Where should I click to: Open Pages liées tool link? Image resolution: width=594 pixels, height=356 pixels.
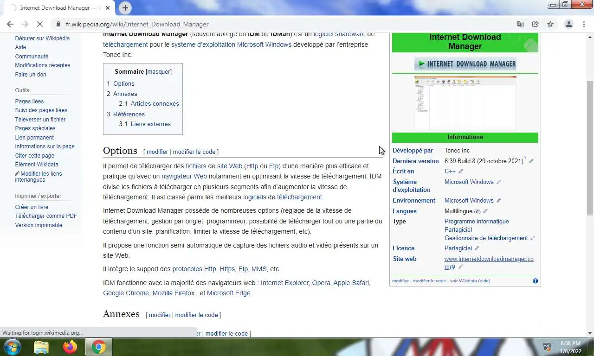click(29, 102)
